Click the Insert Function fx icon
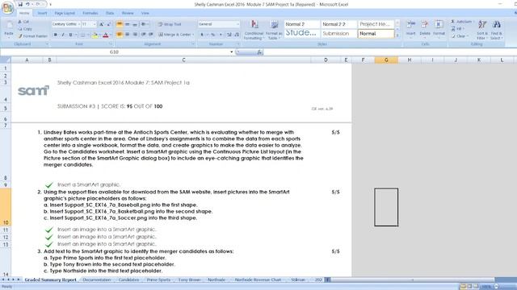Image resolution: width=517 pixels, height=290 pixels. click(259, 52)
